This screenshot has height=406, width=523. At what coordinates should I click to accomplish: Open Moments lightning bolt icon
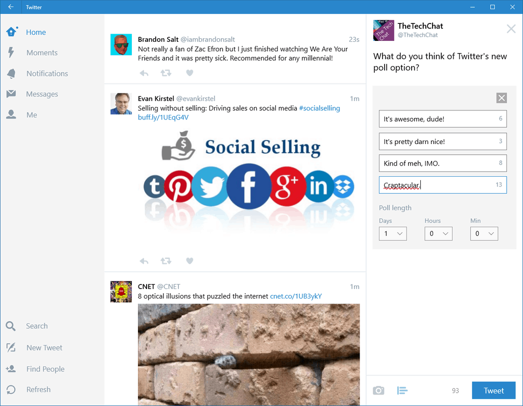(11, 53)
